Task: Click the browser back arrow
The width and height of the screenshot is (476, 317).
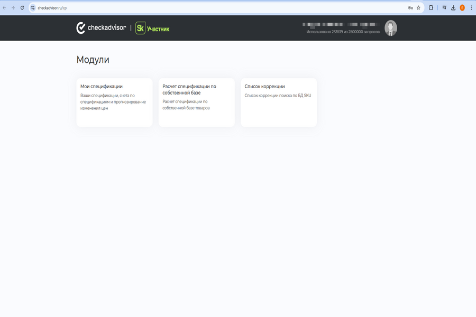Action: (5, 8)
